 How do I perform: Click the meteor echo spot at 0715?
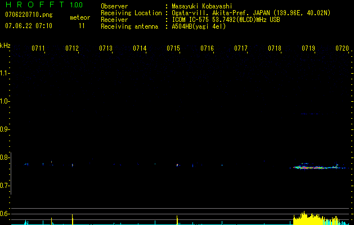(x=177, y=165)
